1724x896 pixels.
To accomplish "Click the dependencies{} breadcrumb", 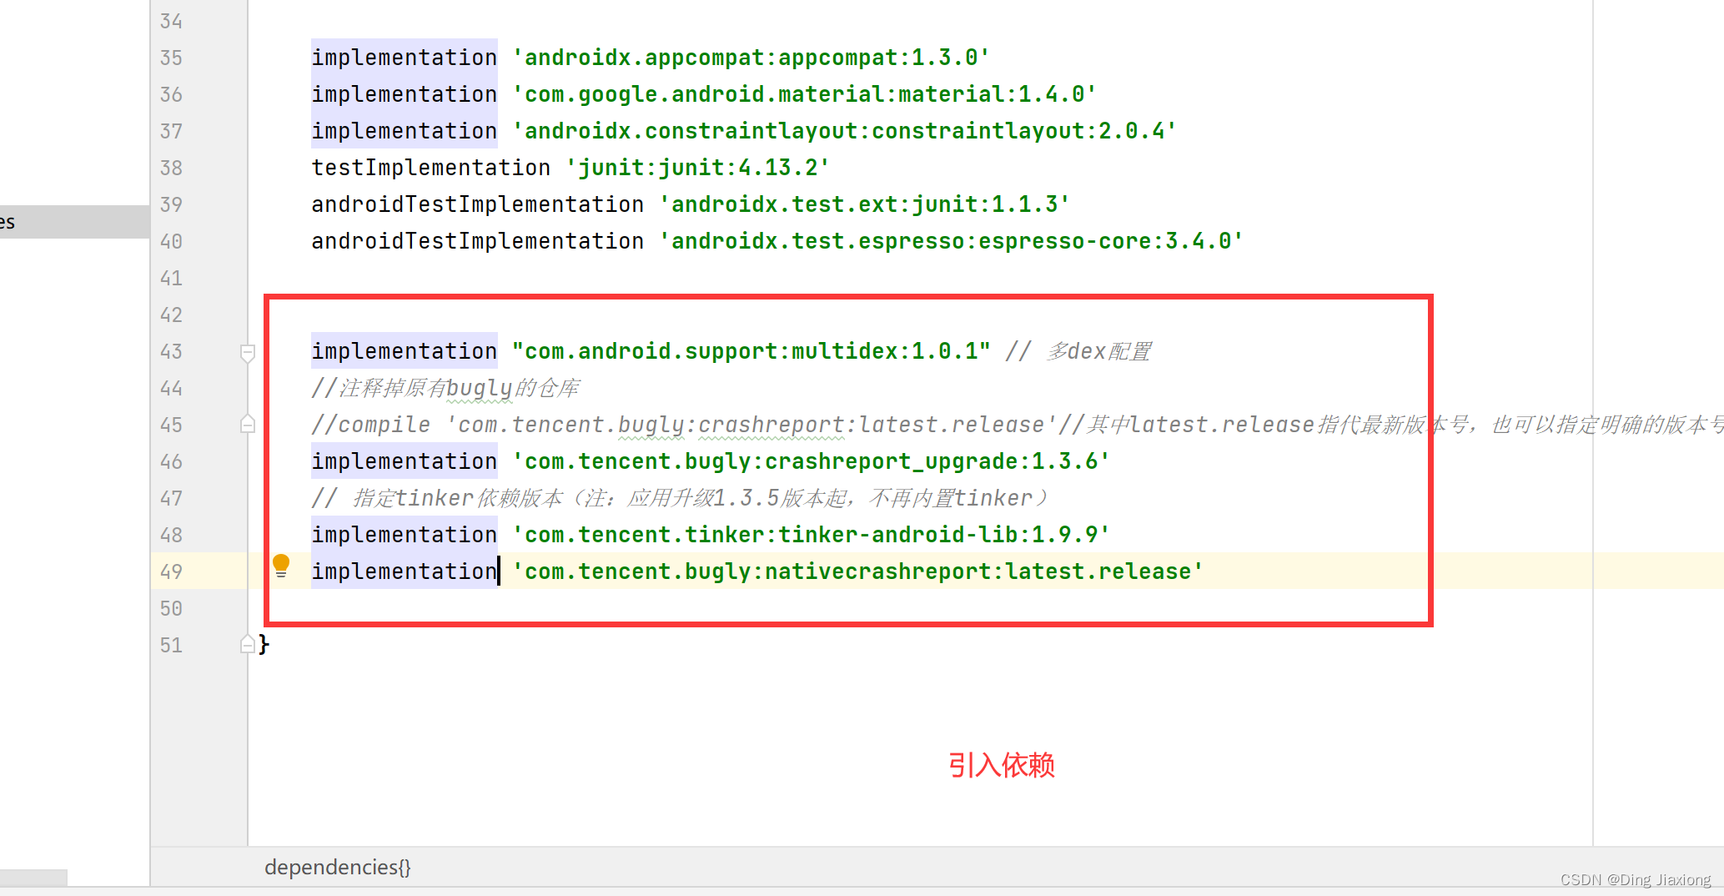I will coord(338,867).
